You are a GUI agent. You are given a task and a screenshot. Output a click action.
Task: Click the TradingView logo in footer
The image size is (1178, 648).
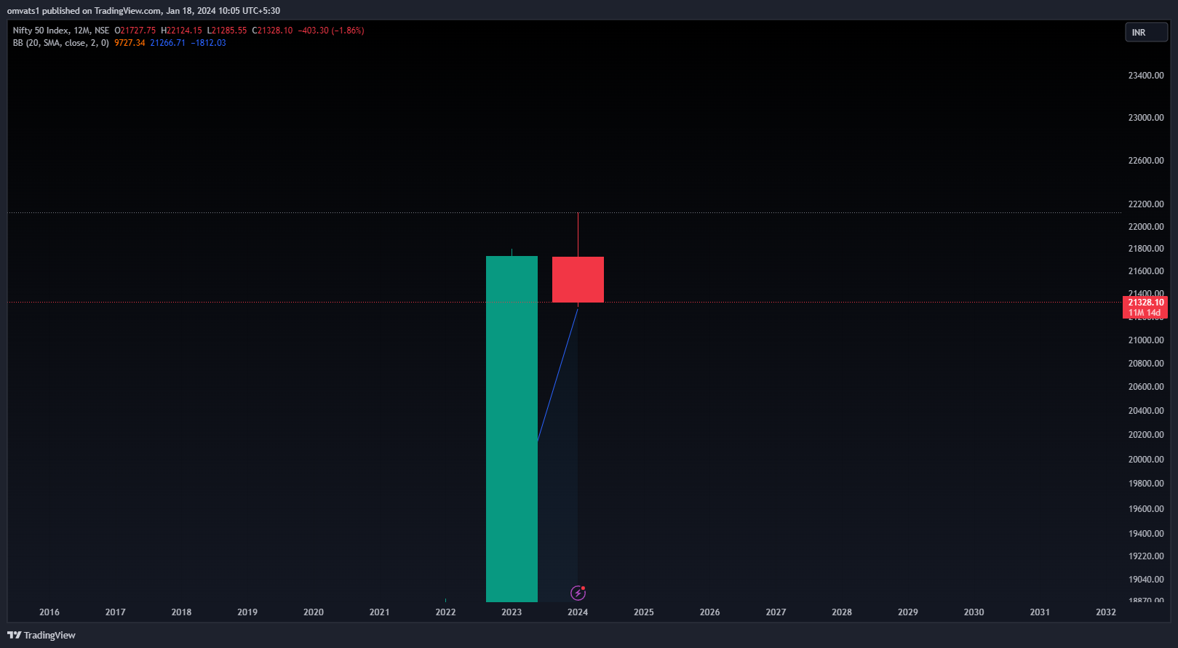point(41,635)
